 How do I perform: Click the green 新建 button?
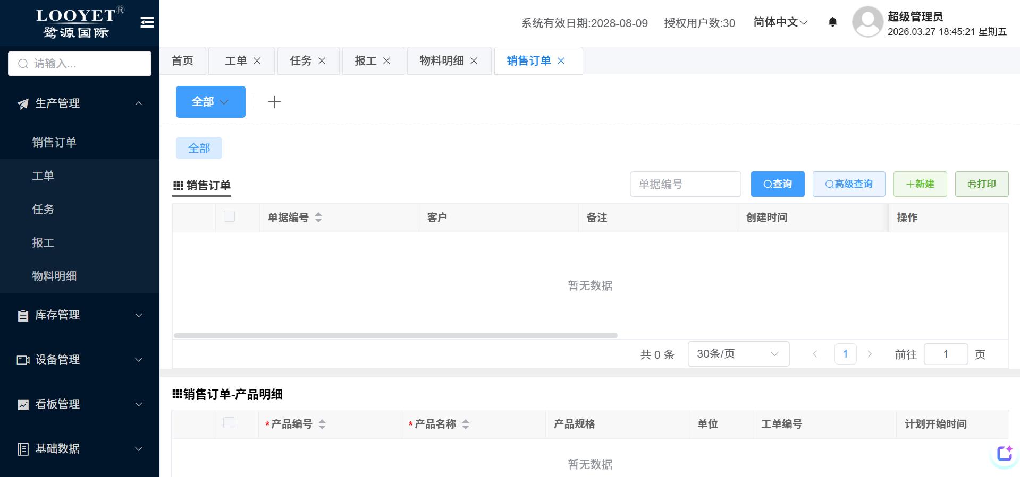pyautogui.click(x=920, y=184)
